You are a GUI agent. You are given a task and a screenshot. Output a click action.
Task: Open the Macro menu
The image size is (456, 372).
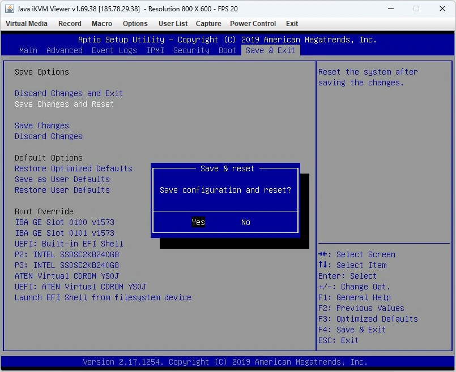[x=102, y=24]
